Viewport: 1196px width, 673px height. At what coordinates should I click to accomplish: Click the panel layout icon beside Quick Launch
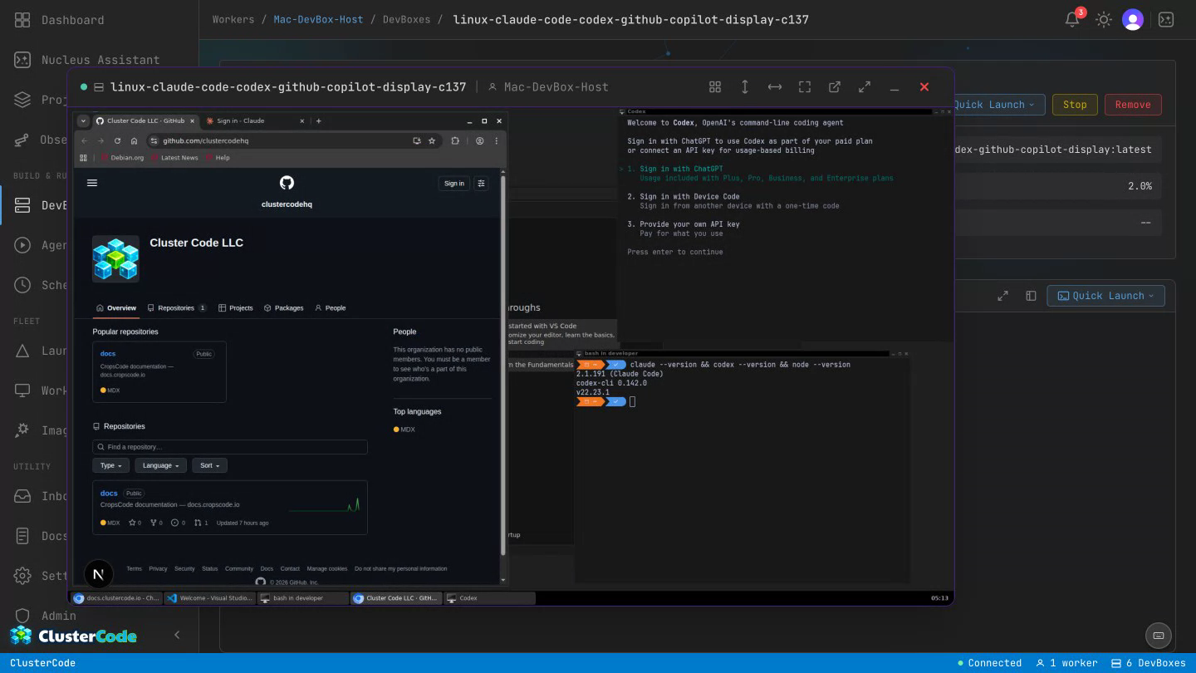(x=1031, y=296)
